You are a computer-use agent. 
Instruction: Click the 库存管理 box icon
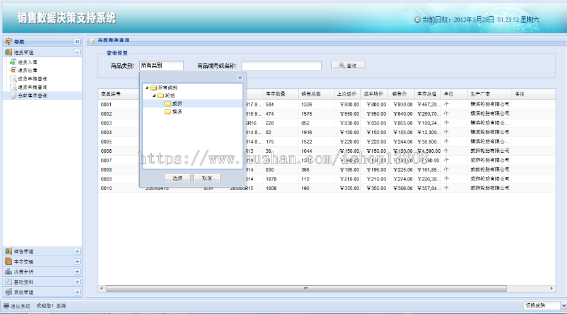pos(8,261)
